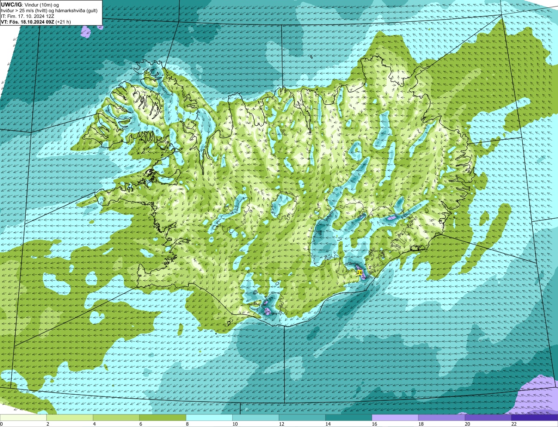Click the 14–16 m/s dark teal legend swatch
This screenshot has width=558, height=427.
[349, 417]
